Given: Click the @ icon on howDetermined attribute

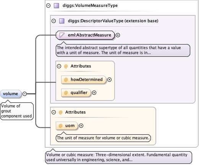Looking at the screenshot, I should [66, 80].
